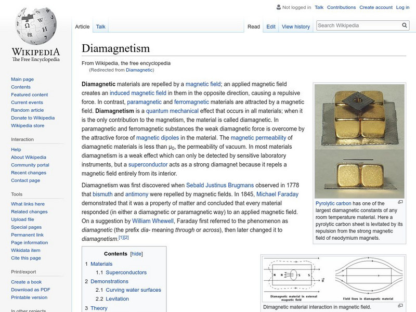Click Donate to Wikipedia
Viewport: 416px width, 312px height.
pyautogui.click(x=33, y=118)
